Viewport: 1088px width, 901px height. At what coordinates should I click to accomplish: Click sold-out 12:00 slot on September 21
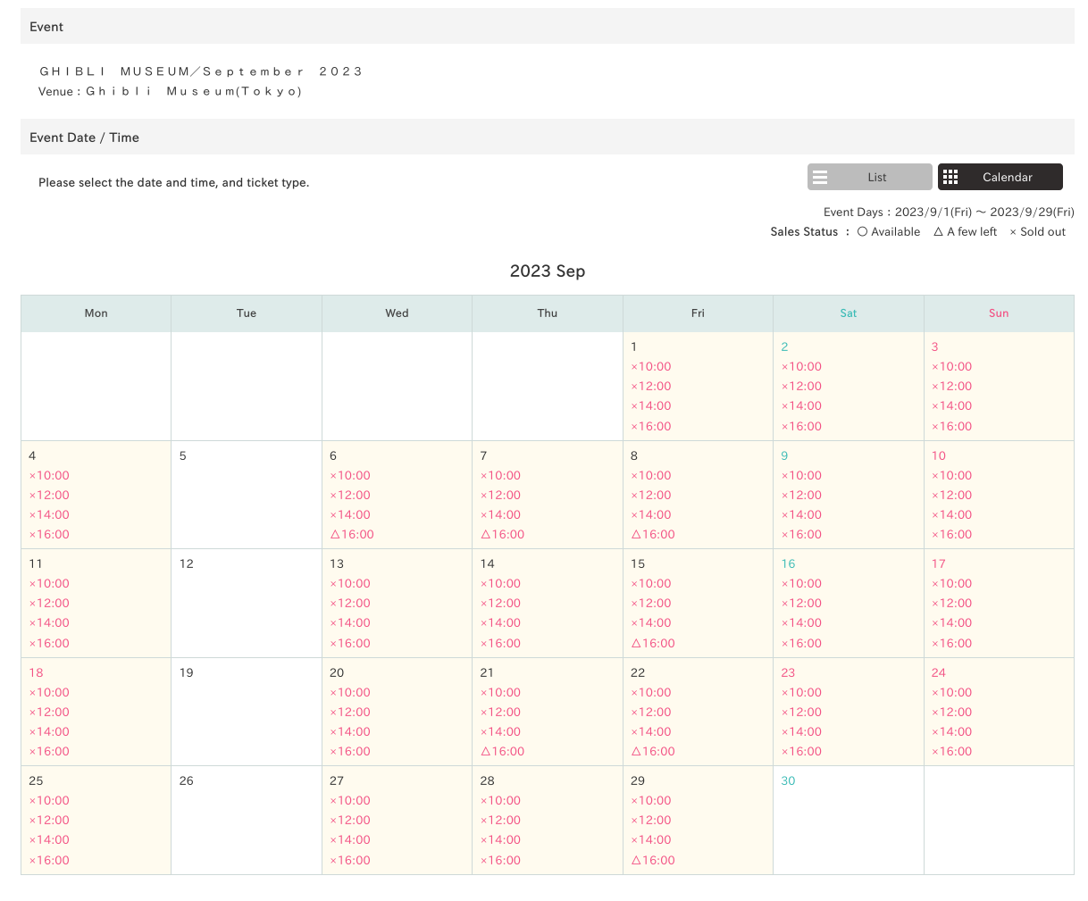point(500,712)
